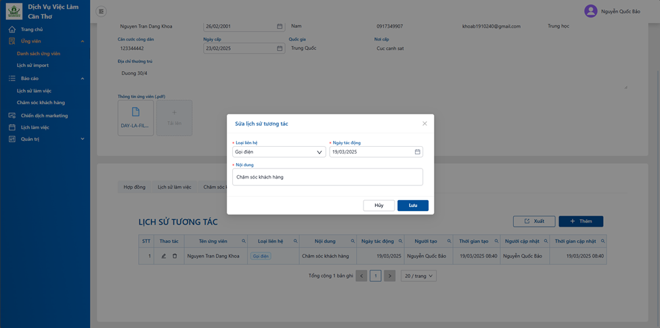Screen dimensions: 660x328
Task: Expand the Quản trị menu chevron
Action: [83, 139]
